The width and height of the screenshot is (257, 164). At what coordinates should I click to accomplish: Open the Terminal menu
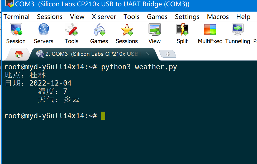pos(17,17)
